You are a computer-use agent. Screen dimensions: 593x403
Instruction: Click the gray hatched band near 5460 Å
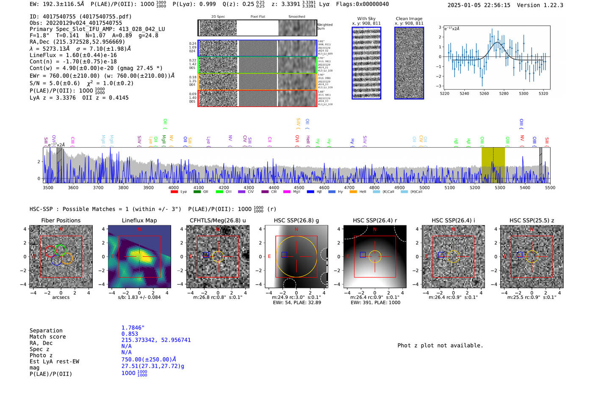coord(541,165)
